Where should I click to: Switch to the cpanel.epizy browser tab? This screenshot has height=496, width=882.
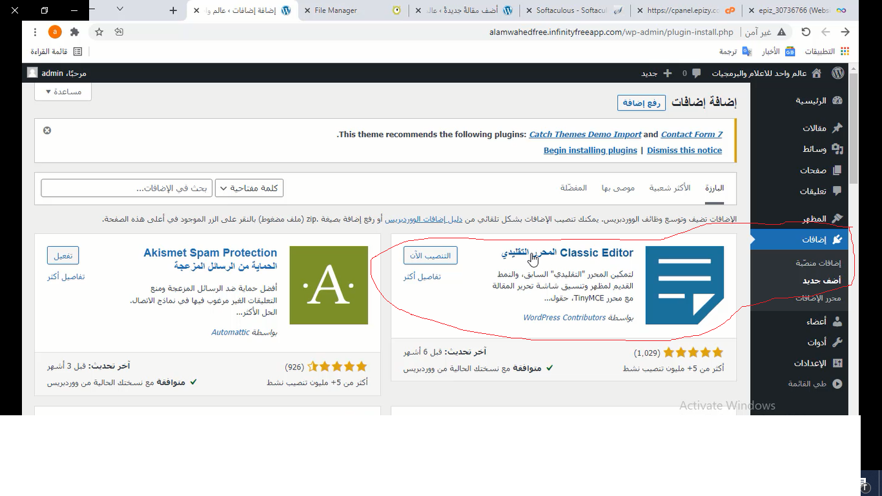tap(684, 10)
